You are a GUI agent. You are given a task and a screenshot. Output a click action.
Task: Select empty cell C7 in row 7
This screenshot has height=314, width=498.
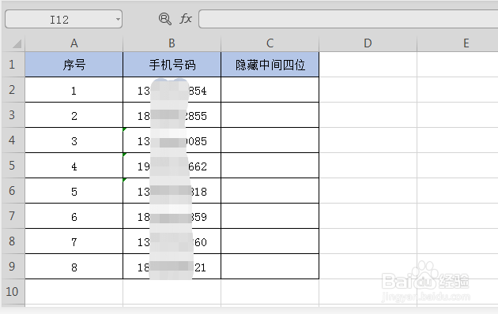pos(270,216)
